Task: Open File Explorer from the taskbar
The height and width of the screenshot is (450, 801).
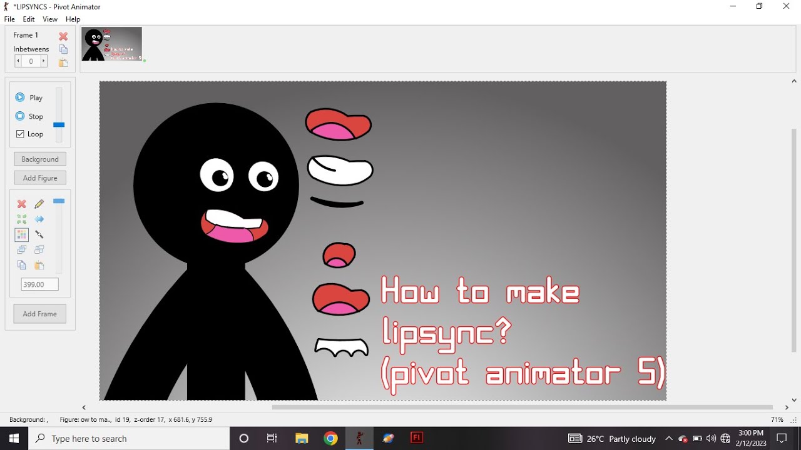Action: [302, 438]
